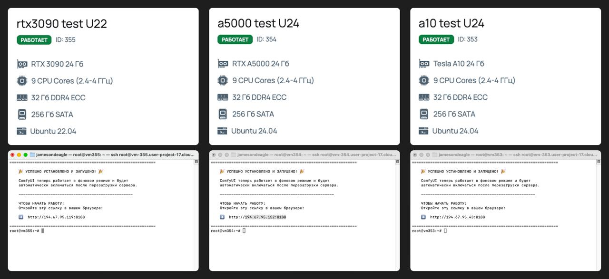Click the SATA disk icon on rtx3090 card
This screenshot has width=609, height=279.
click(x=22, y=115)
